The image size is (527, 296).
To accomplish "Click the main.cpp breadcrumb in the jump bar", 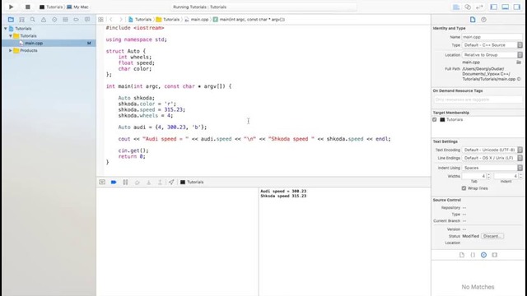I will tap(197, 20).
